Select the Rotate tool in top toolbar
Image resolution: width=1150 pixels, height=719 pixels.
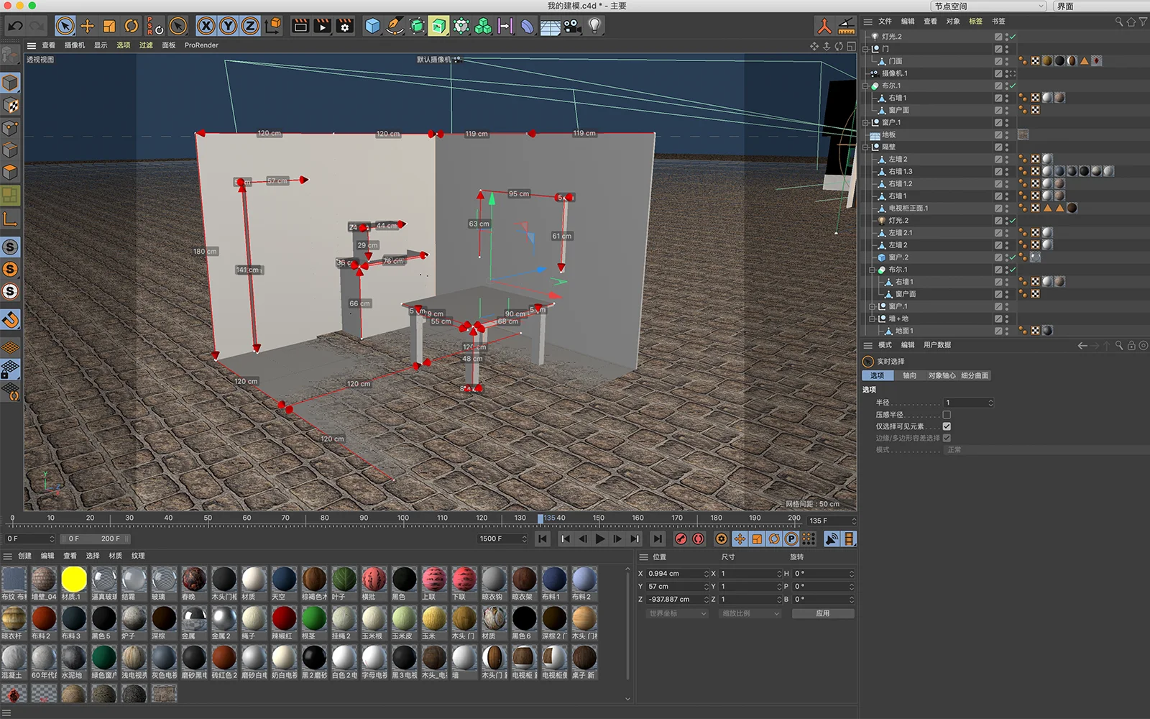click(132, 27)
